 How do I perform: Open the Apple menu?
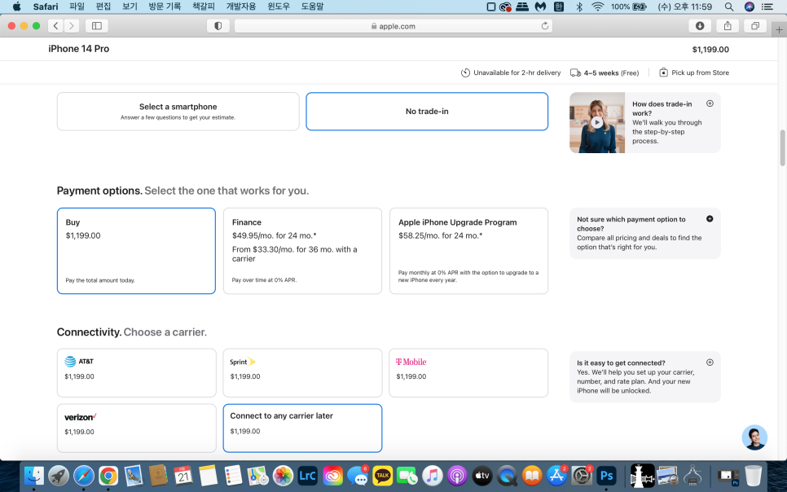(x=16, y=7)
